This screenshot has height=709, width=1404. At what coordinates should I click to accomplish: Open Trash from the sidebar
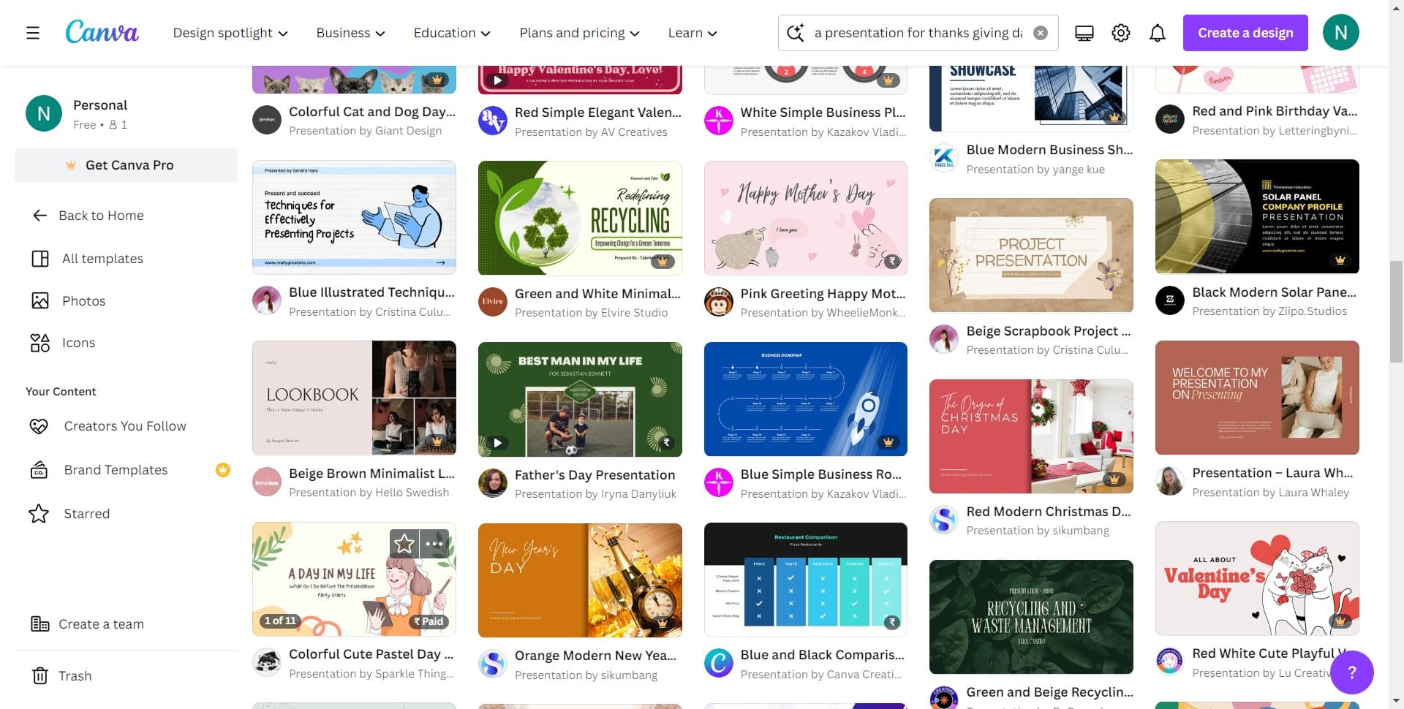(75, 675)
